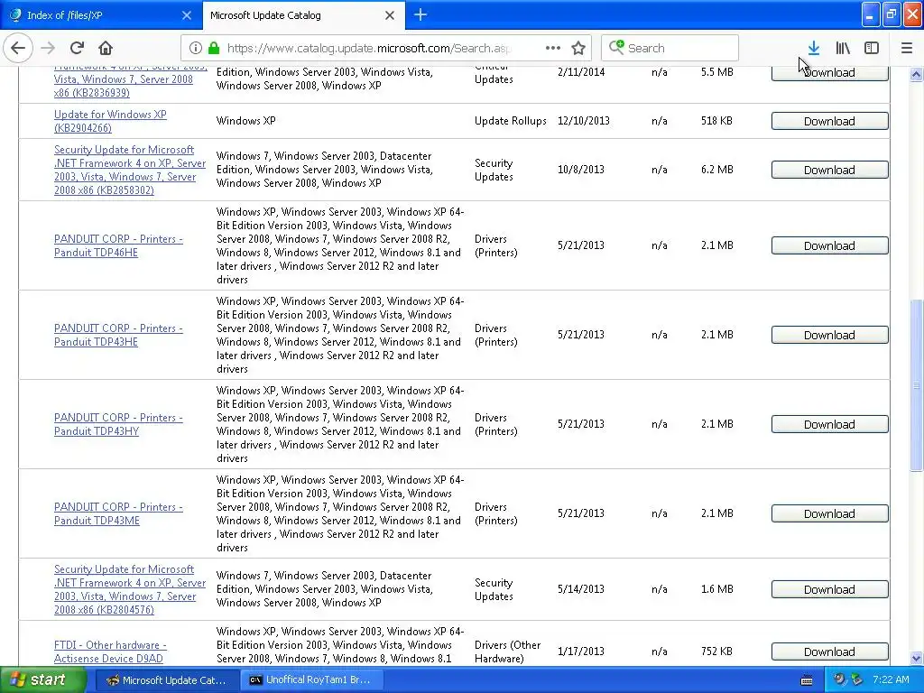Focus the browser Search box
The image size is (924, 693).
coord(670,48)
